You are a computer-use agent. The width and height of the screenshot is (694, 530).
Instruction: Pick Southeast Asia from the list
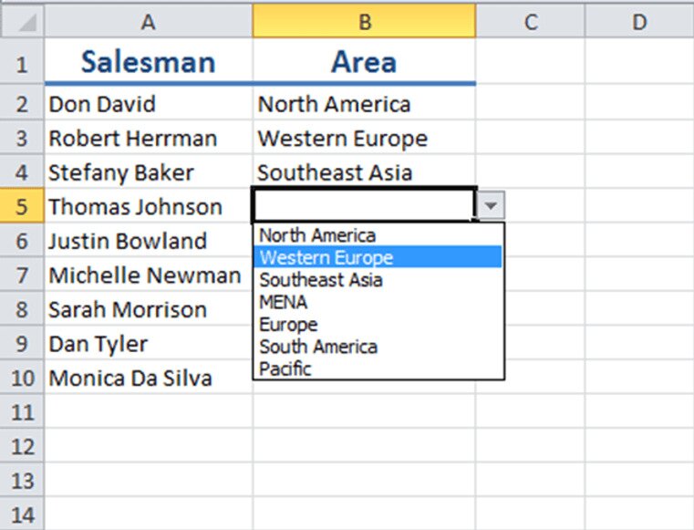321,280
